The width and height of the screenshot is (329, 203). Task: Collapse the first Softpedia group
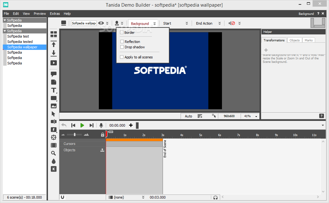[x=5, y=20]
